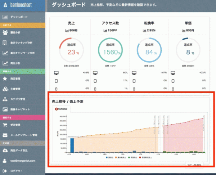Click the green 準備する section header

(x=23, y=71)
